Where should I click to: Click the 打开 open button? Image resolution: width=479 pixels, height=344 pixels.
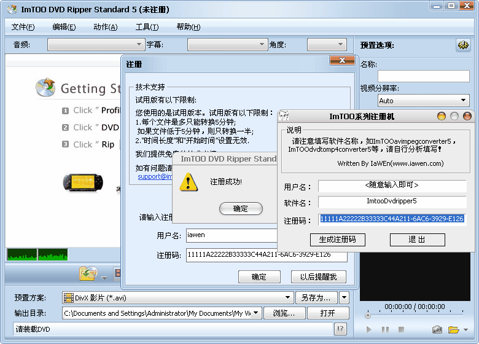click(x=328, y=313)
